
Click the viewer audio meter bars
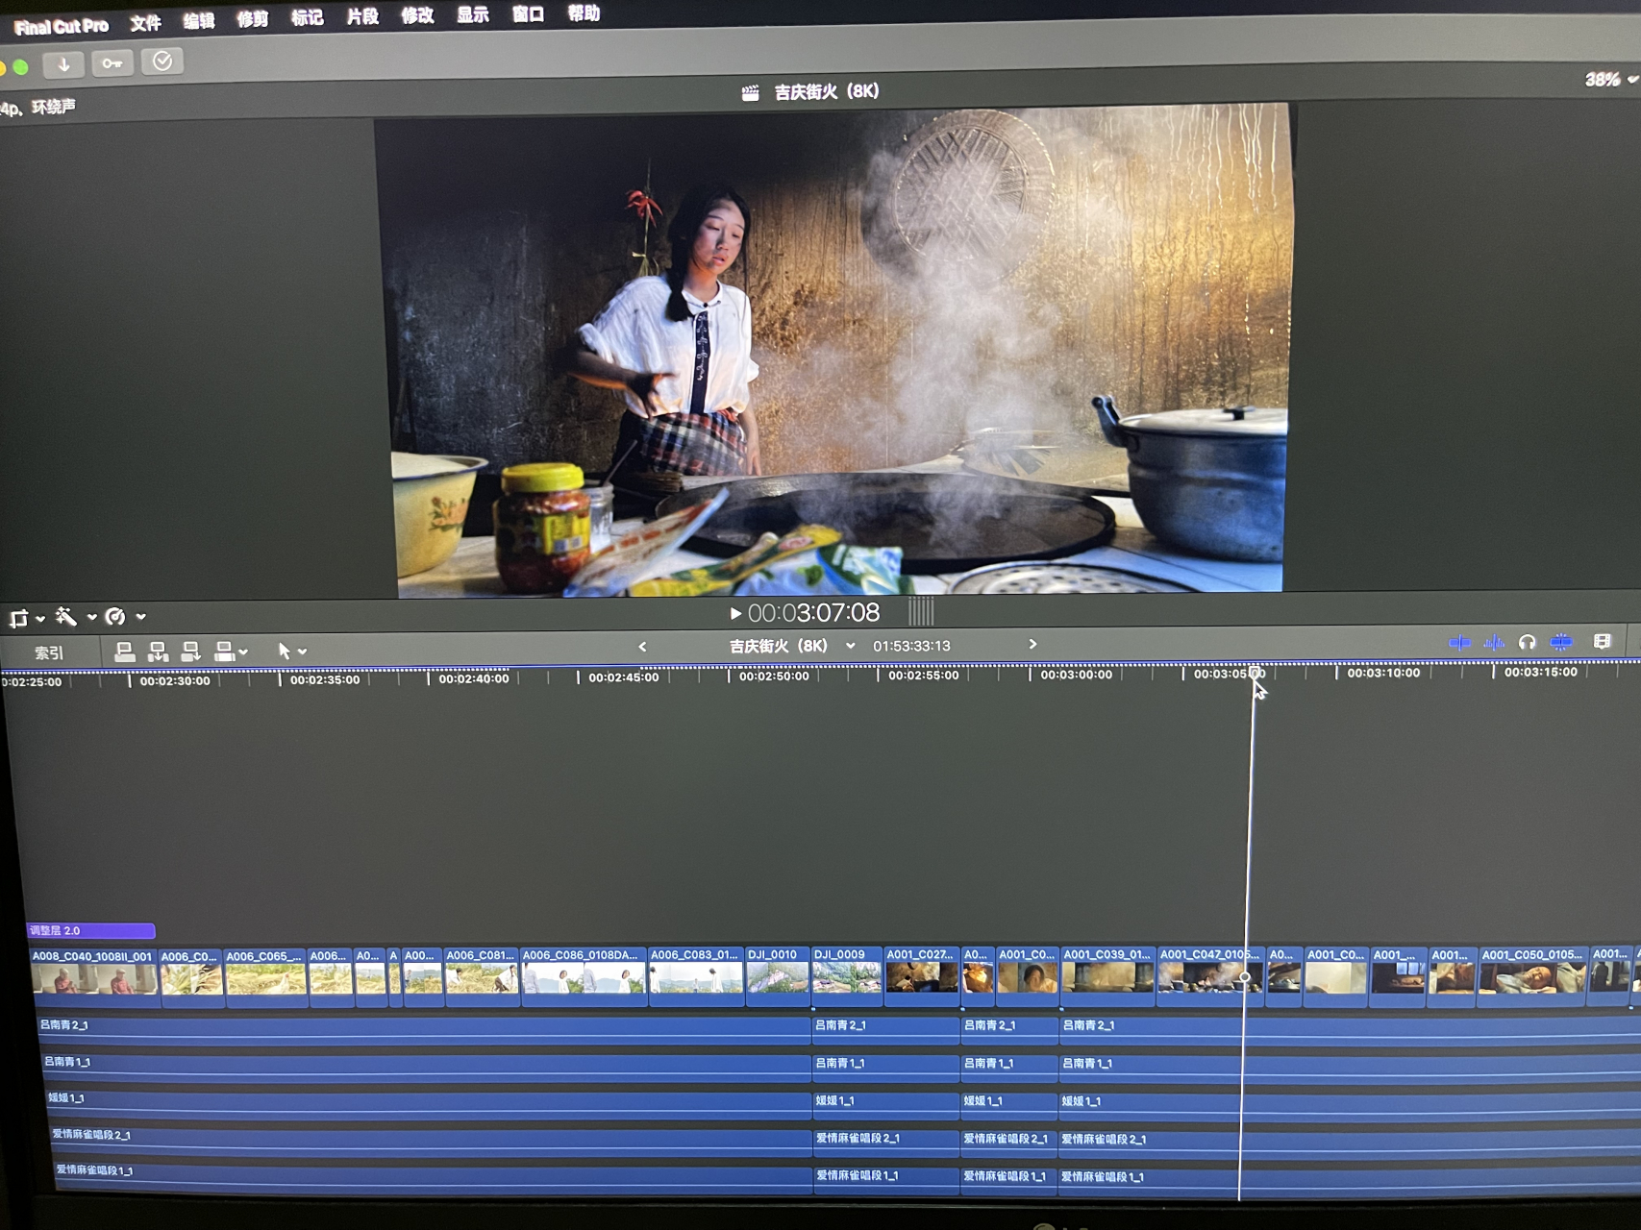point(921,611)
